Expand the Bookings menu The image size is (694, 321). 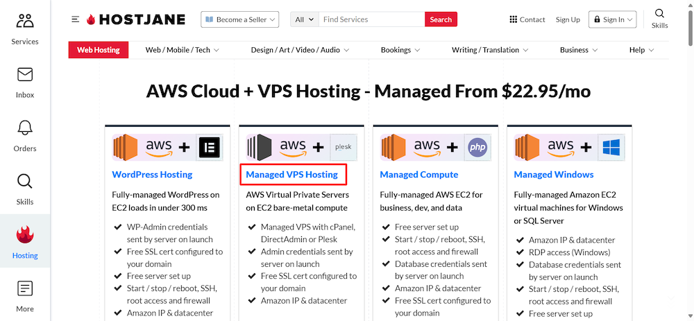(x=400, y=50)
